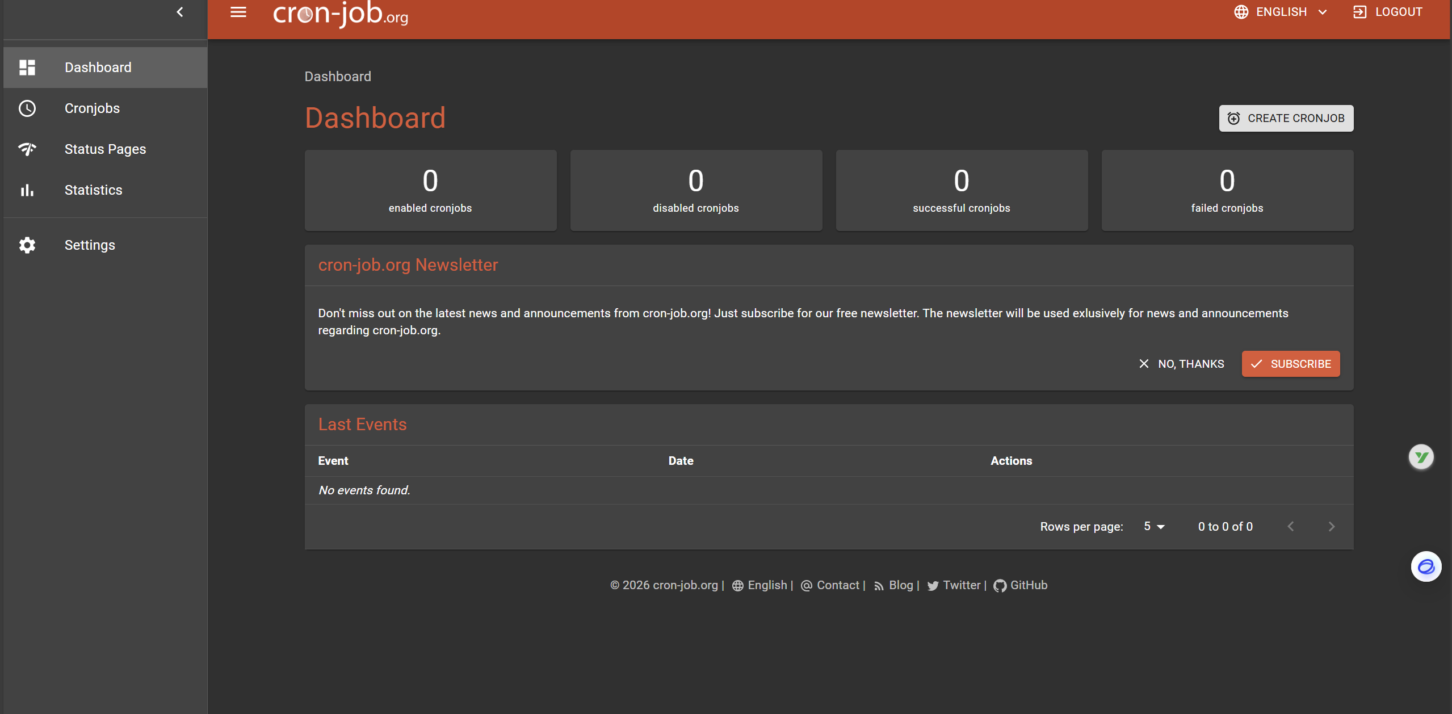
Task: Click the Statistics bar chart icon
Action: click(x=27, y=190)
